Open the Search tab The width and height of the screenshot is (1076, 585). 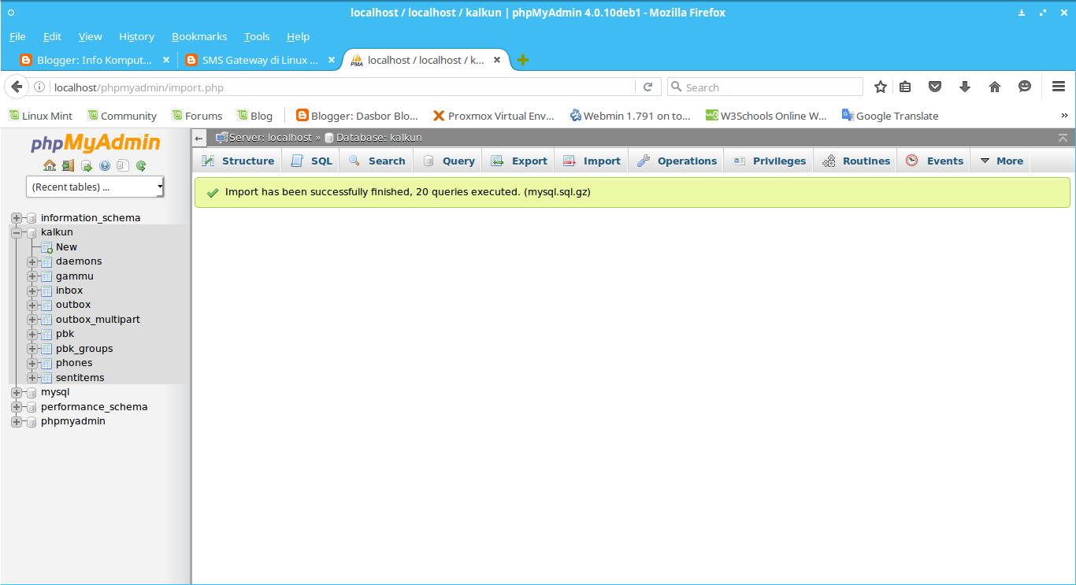pos(377,161)
